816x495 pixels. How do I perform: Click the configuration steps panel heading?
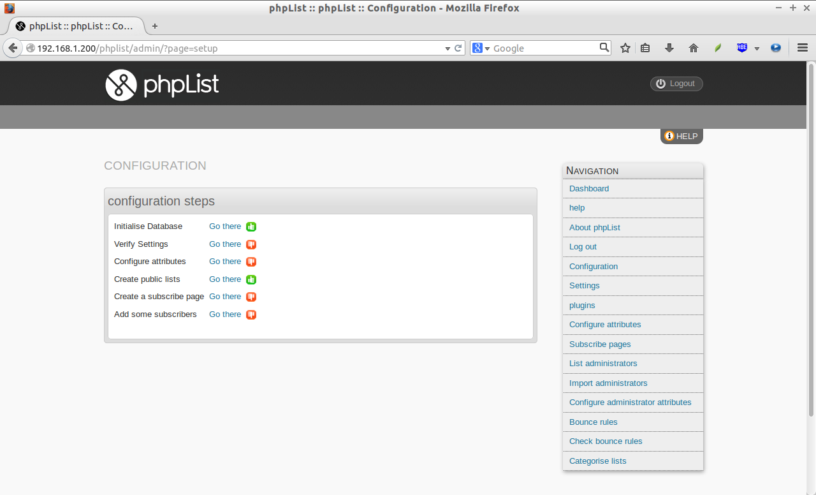click(161, 201)
